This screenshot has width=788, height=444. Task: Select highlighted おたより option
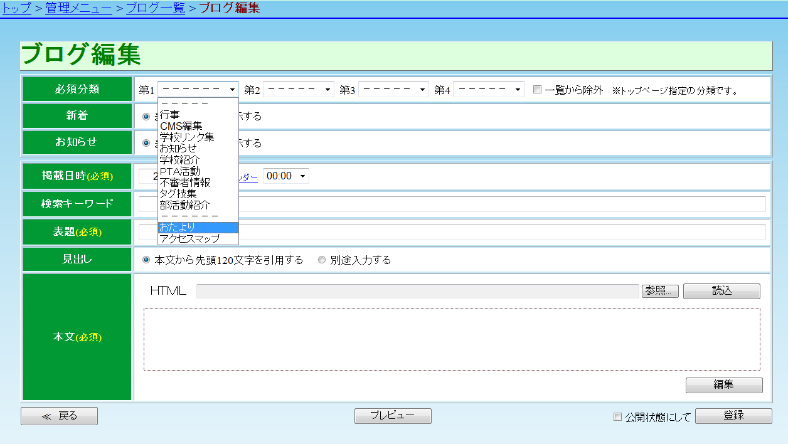(x=198, y=227)
